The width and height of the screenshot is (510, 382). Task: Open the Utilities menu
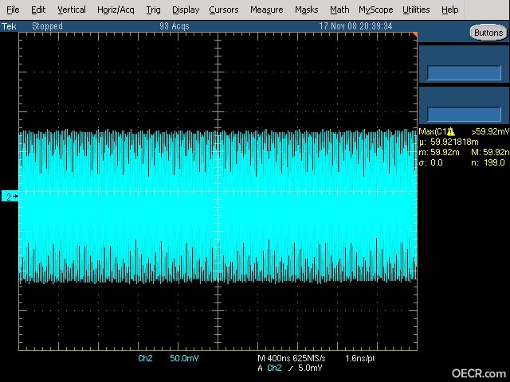click(x=416, y=10)
